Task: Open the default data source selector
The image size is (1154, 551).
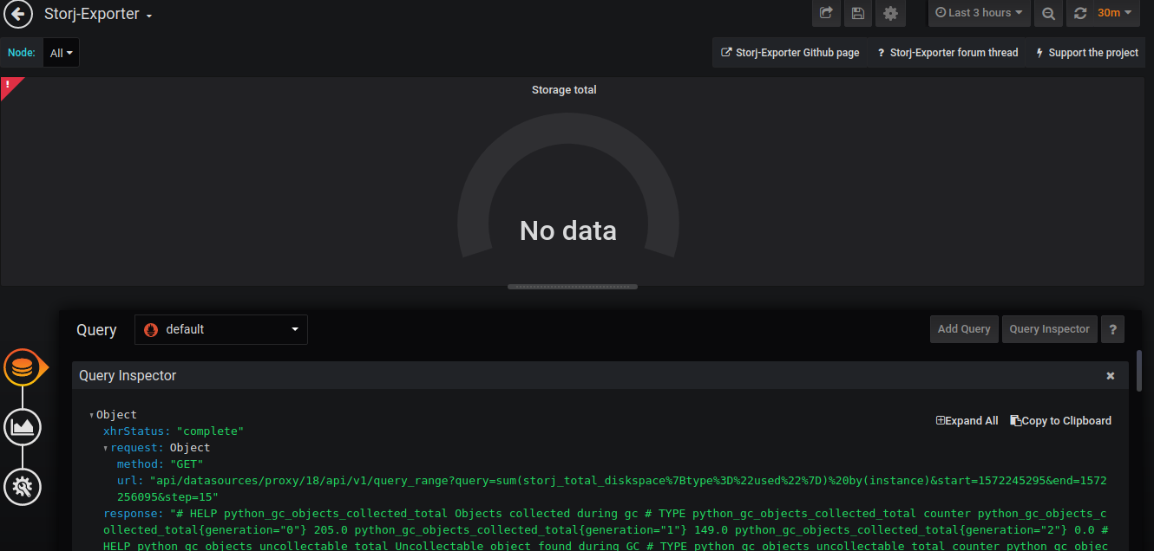Action: (221, 329)
